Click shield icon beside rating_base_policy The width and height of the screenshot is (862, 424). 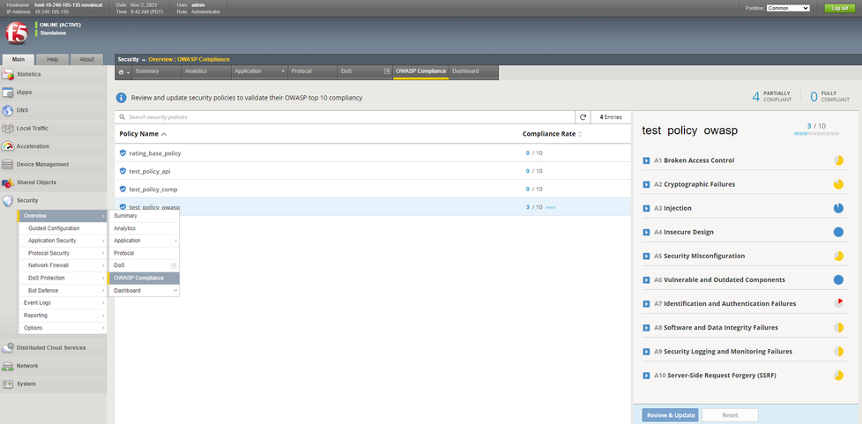coord(123,152)
